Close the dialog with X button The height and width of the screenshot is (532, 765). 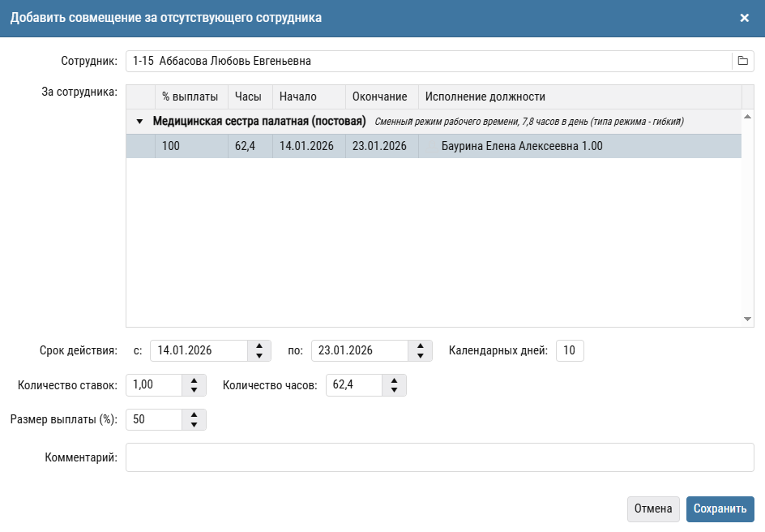(744, 18)
